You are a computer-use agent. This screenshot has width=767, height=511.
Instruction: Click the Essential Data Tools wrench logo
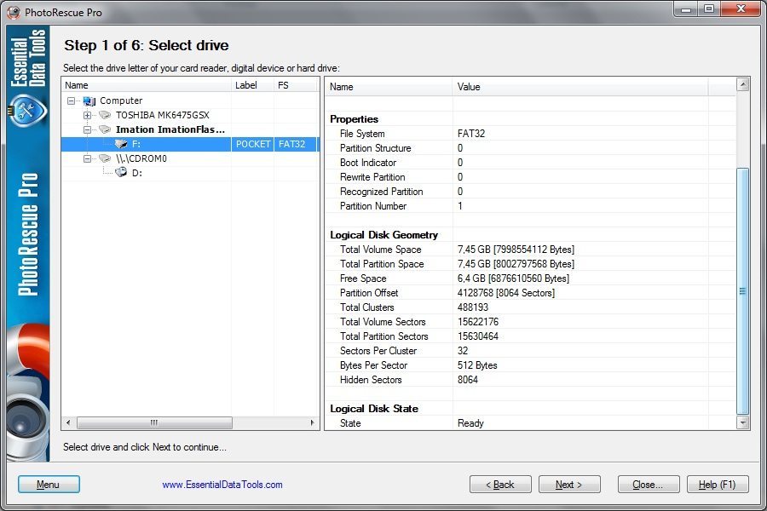tap(27, 110)
